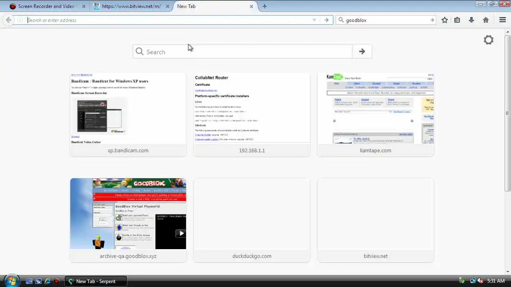
Task: Click the site identity info icon
Action: coord(20,20)
